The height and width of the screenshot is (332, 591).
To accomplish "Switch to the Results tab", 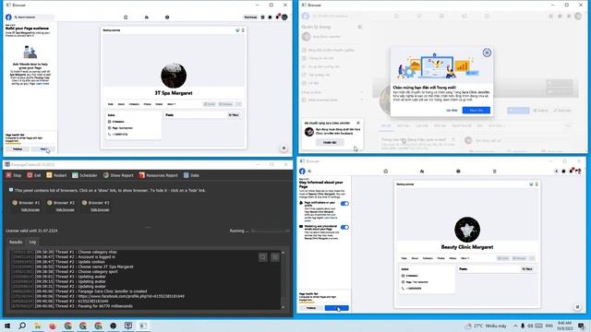I will pyautogui.click(x=16, y=242).
